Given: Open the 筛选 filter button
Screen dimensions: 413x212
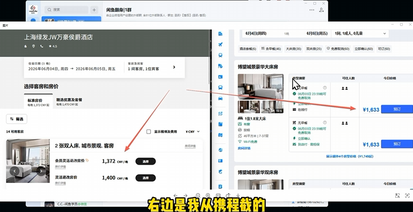Looking at the screenshot, I should (x=17, y=119).
